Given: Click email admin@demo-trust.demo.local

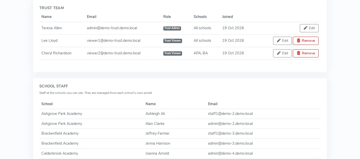Looking at the screenshot, I should 112,28.
